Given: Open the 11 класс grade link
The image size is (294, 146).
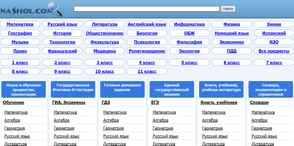Looking at the screenshot, I should tap(147, 71).
